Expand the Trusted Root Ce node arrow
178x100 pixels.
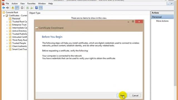pyautogui.click(x=7, y=22)
